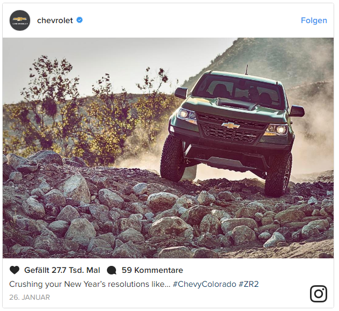Click the truck's raised front tire
339x311 pixels.
point(172,158)
